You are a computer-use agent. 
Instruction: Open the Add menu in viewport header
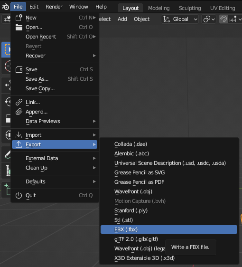coord(122,19)
